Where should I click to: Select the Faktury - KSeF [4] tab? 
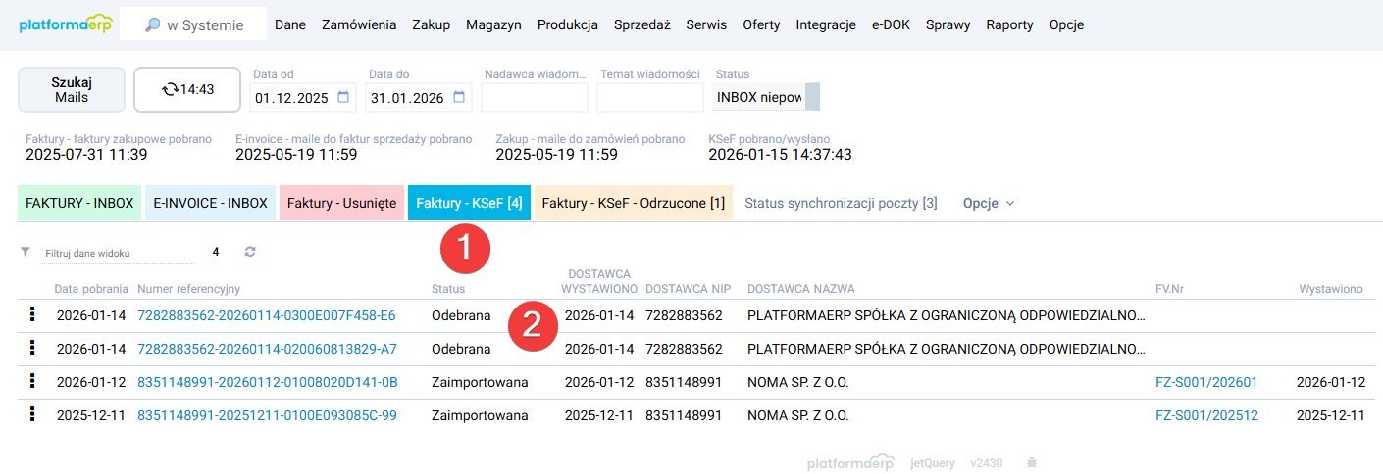point(469,203)
